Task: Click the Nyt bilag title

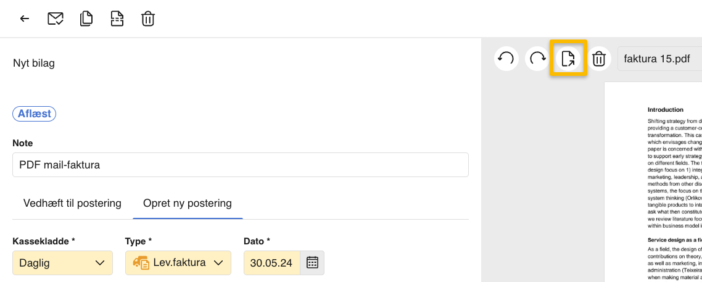Action: click(x=34, y=63)
